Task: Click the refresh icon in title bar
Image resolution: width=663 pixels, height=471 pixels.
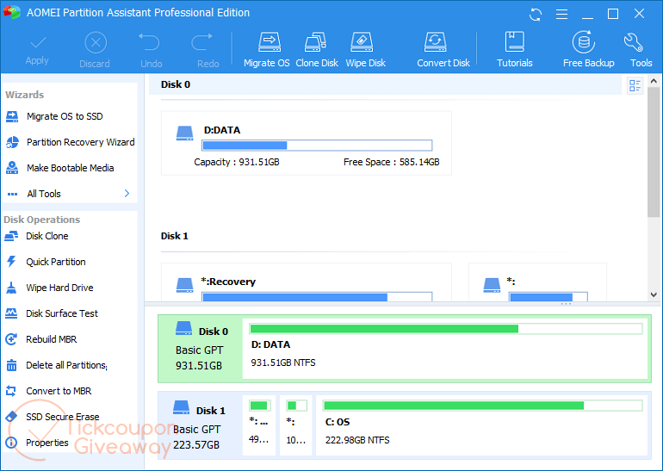Action: (536, 14)
